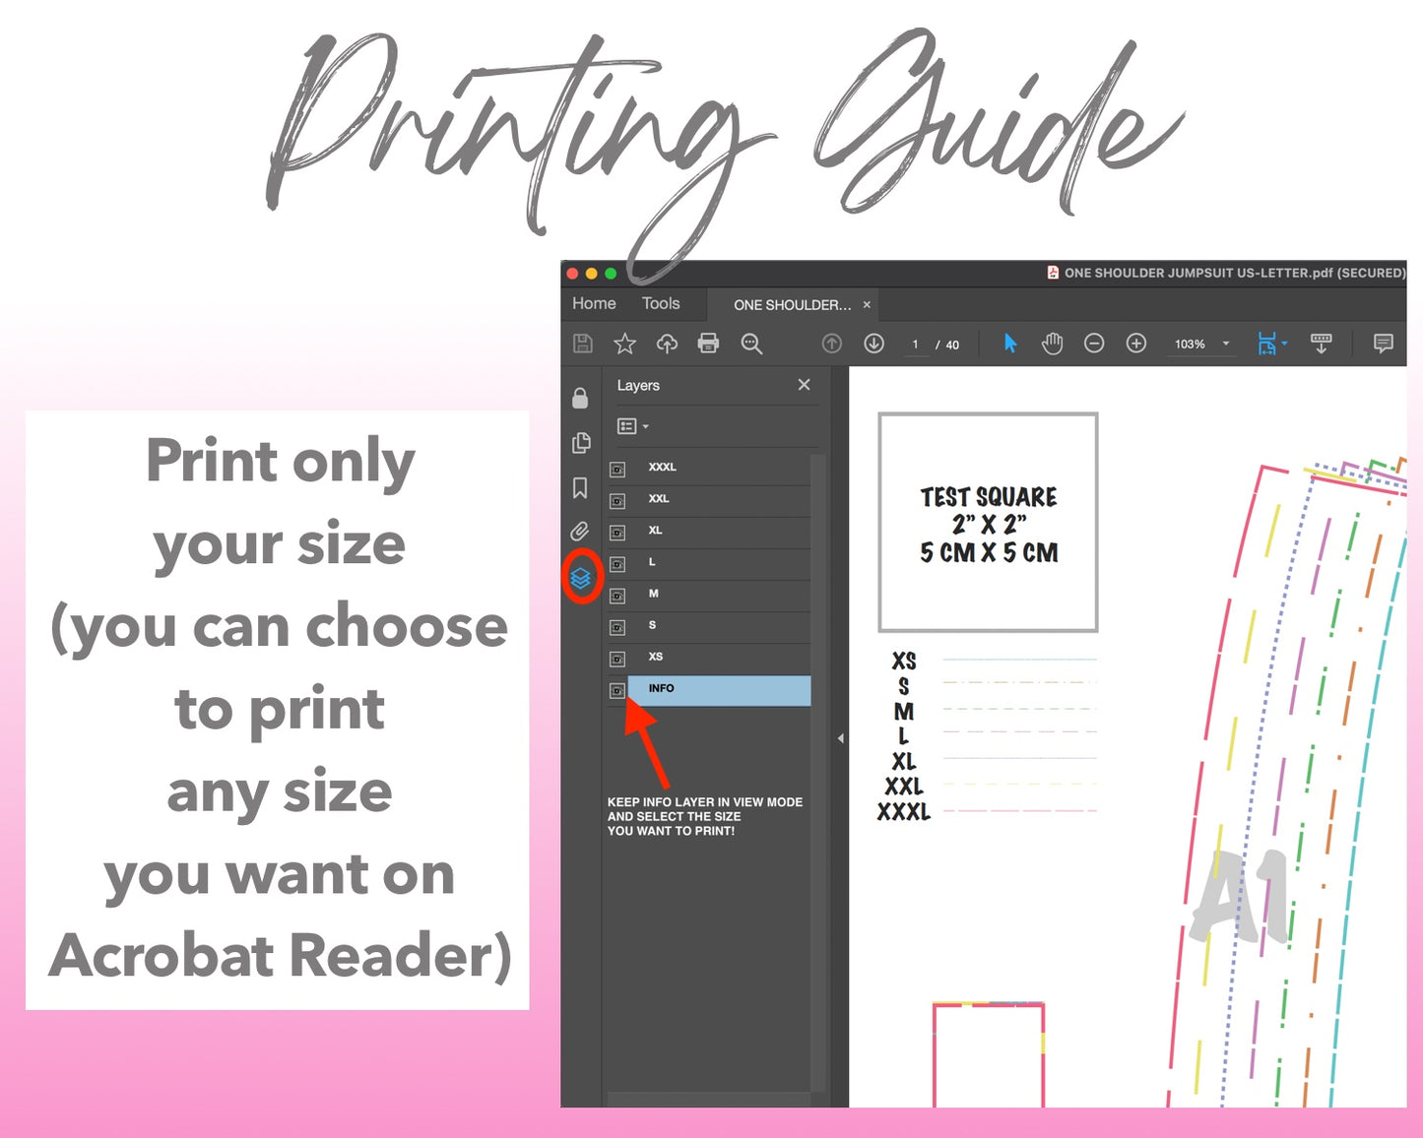
Task: Click the Zoom Out minus icon
Action: pos(1094,344)
